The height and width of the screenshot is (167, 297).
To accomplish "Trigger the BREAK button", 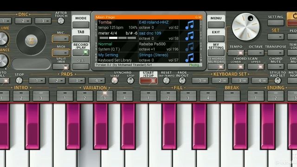I will pos(232,96).
